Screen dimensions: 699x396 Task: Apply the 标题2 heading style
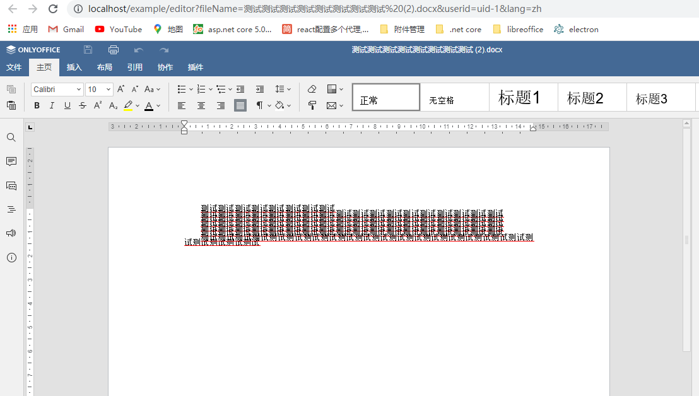point(592,97)
